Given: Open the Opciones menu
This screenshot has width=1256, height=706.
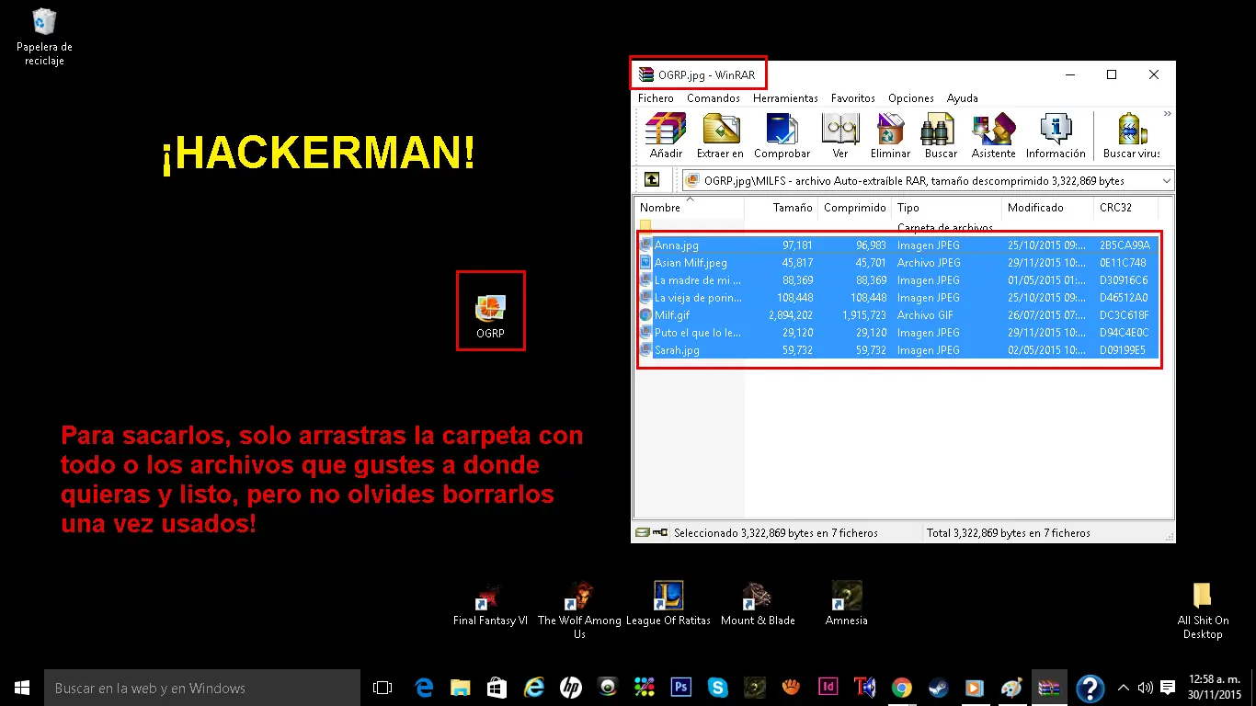Looking at the screenshot, I should pyautogui.click(x=910, y=98).
